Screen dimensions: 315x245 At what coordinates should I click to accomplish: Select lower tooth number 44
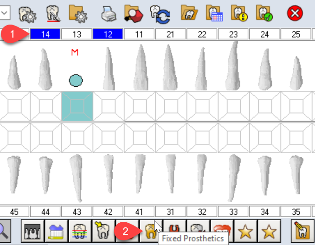click(x=45, y=212)
